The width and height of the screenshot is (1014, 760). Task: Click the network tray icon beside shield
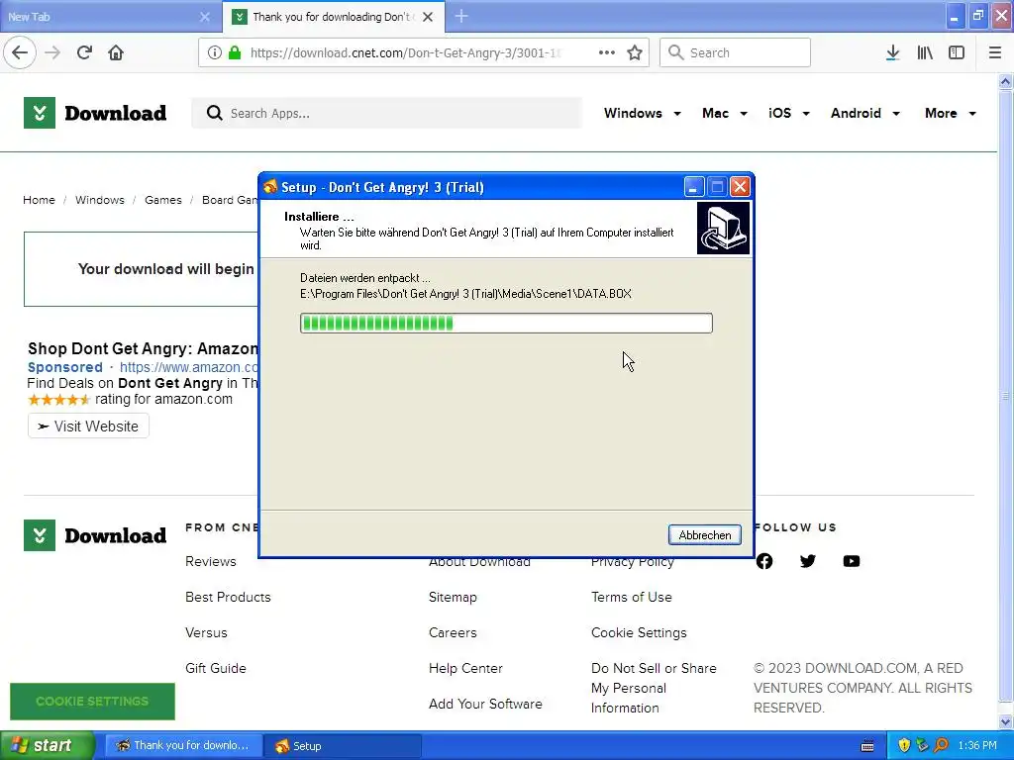click(x=922, y=745)
